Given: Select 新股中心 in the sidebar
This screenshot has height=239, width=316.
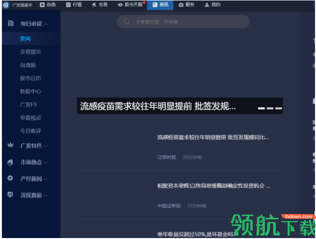Looking at the screenshot, I should [31, 91].
